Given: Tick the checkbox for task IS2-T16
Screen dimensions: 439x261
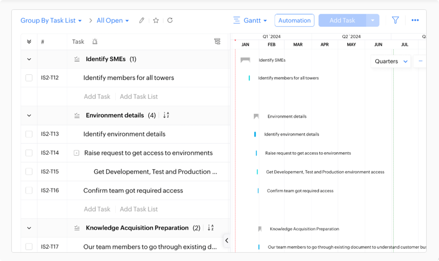Looking at the screenshot, I should [29, 191].
